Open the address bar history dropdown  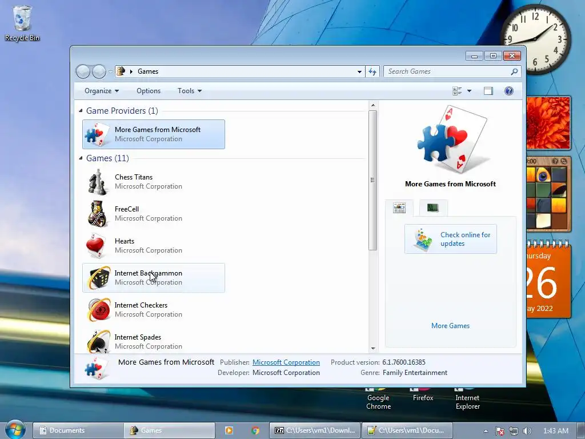(359, 71)
